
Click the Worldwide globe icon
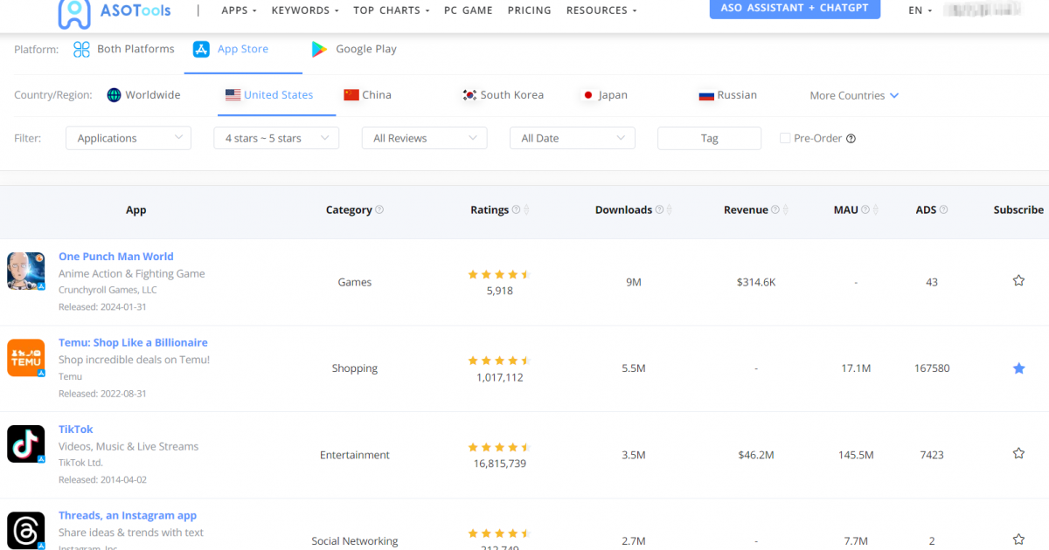113,94
